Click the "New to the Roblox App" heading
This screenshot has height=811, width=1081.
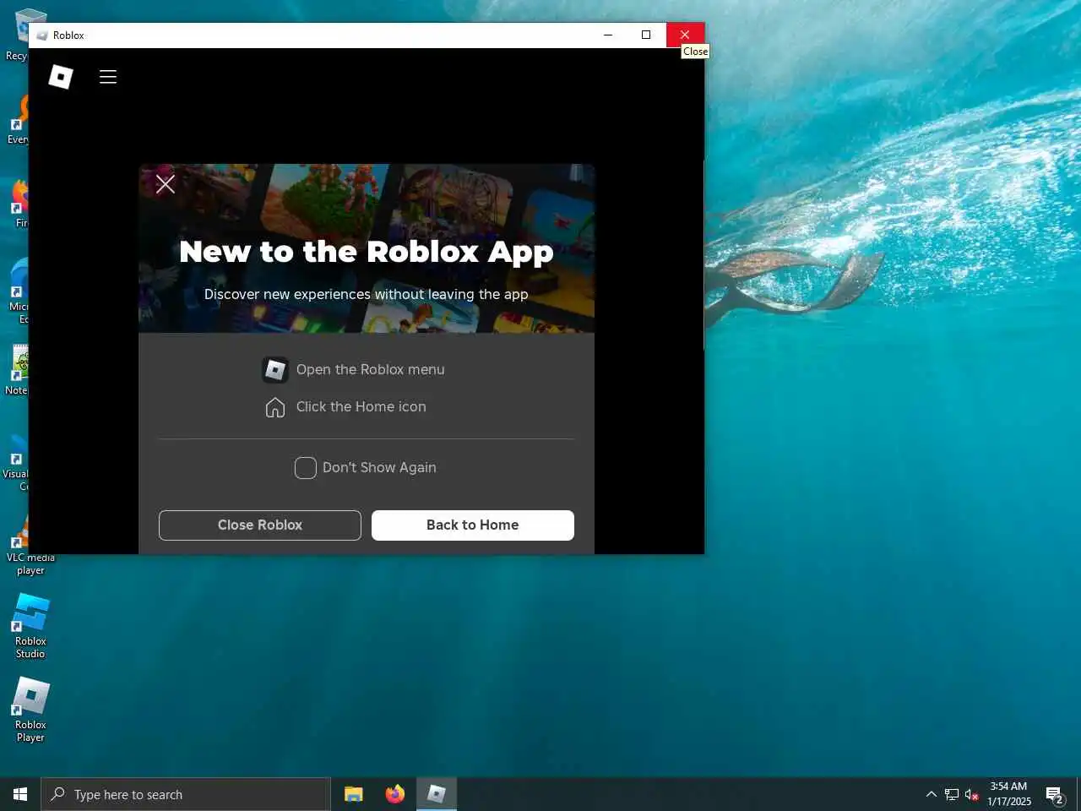[x=367, y=252]
